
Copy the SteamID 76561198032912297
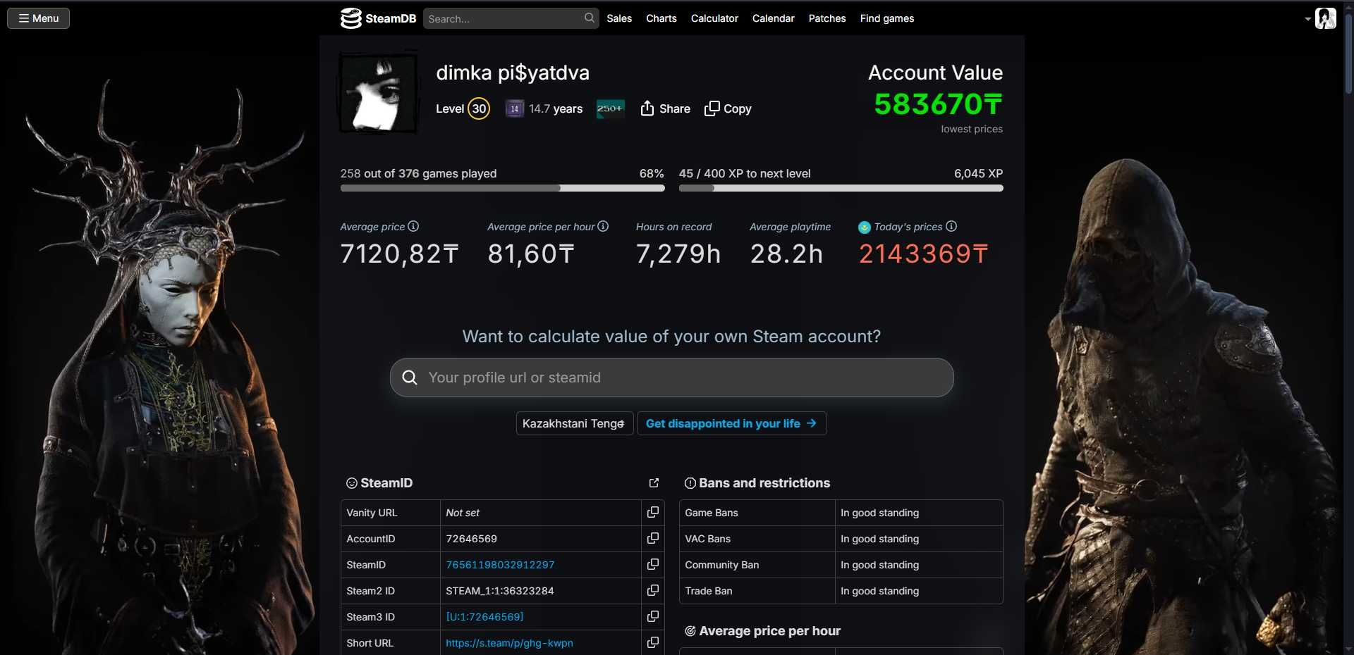point(653,564)
